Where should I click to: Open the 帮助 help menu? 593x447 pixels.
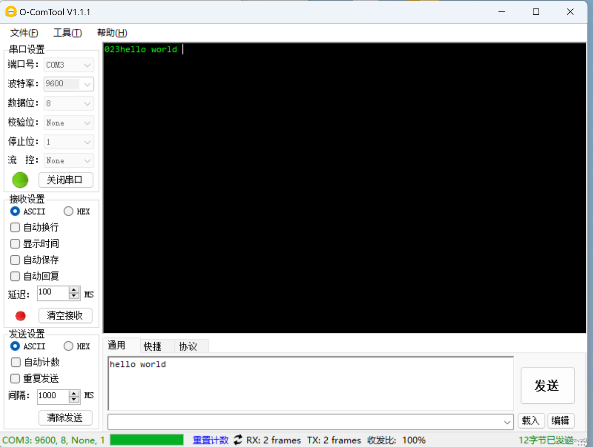[x=111, y=33]
